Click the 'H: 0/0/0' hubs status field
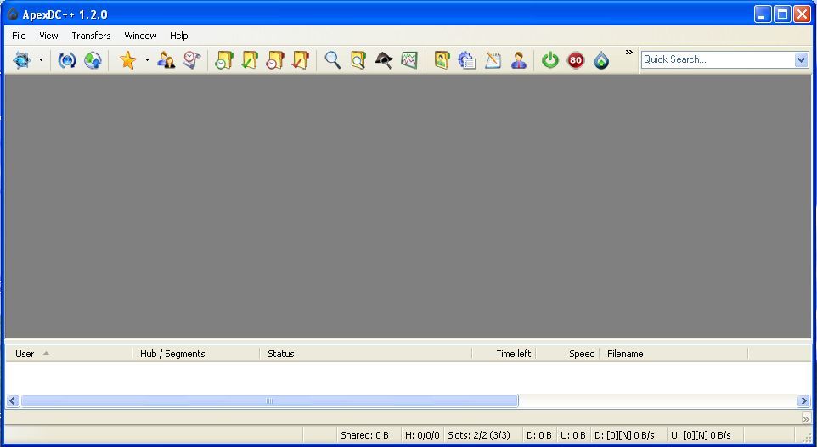817x447 pixels. click(423, 435)
